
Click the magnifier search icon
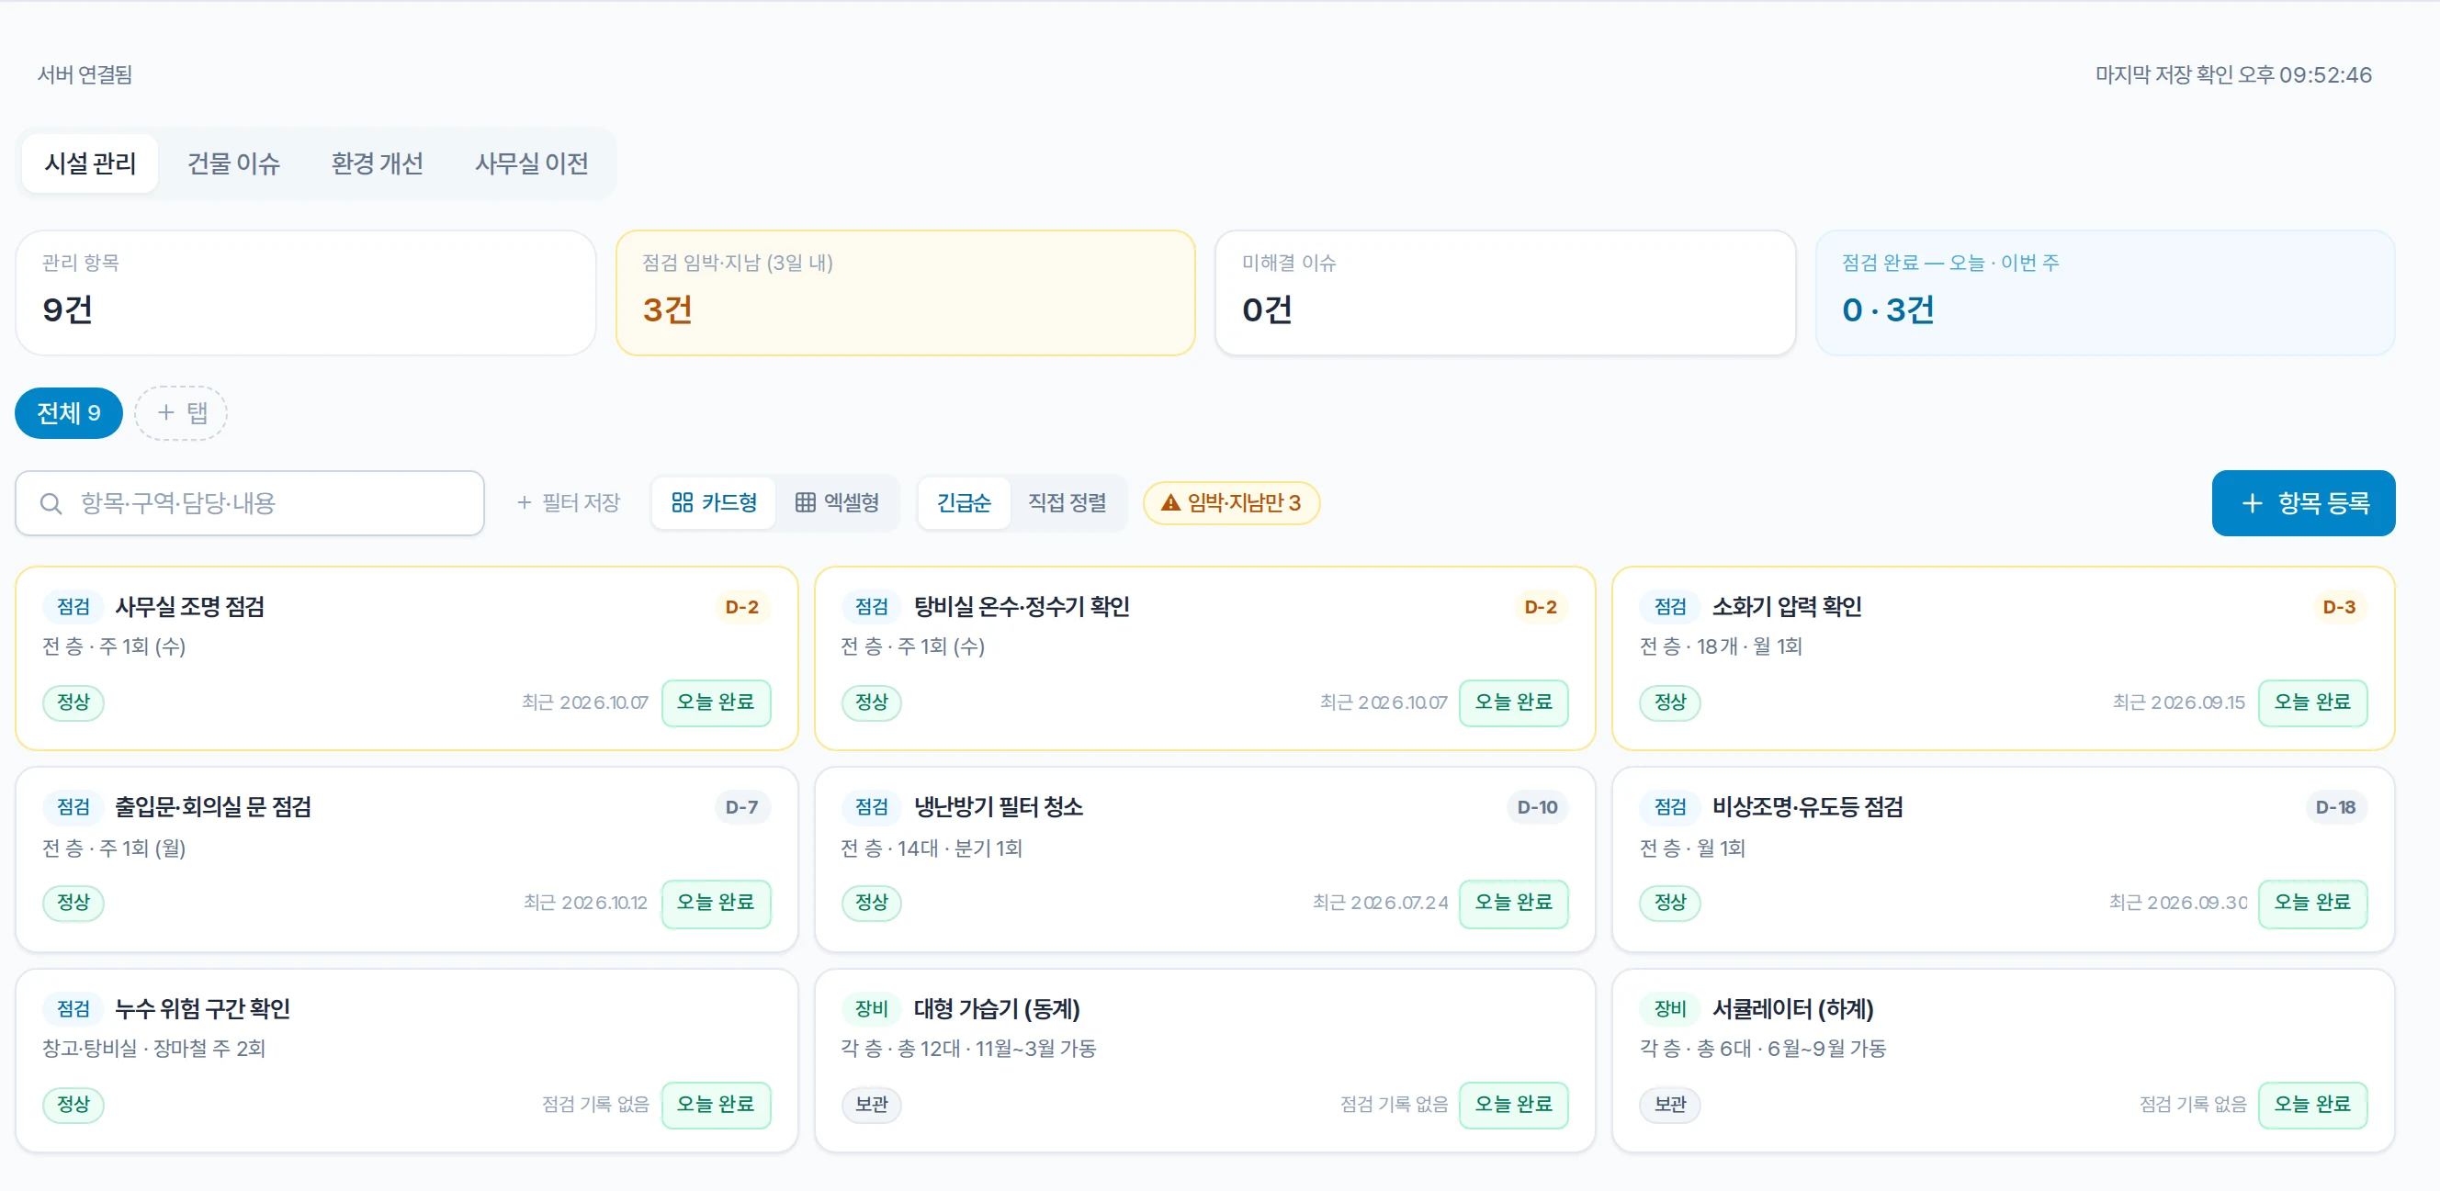(x=51, y=503)
